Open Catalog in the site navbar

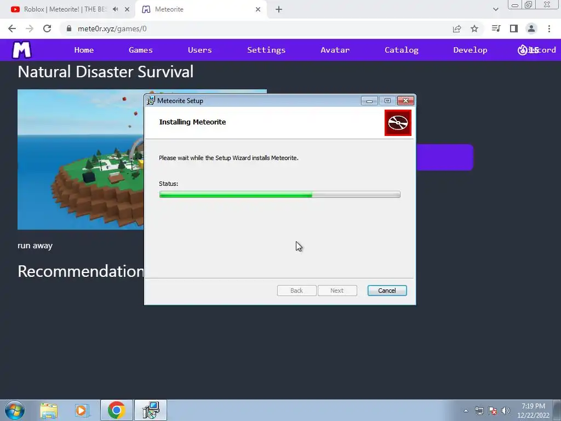coord(402,50)
